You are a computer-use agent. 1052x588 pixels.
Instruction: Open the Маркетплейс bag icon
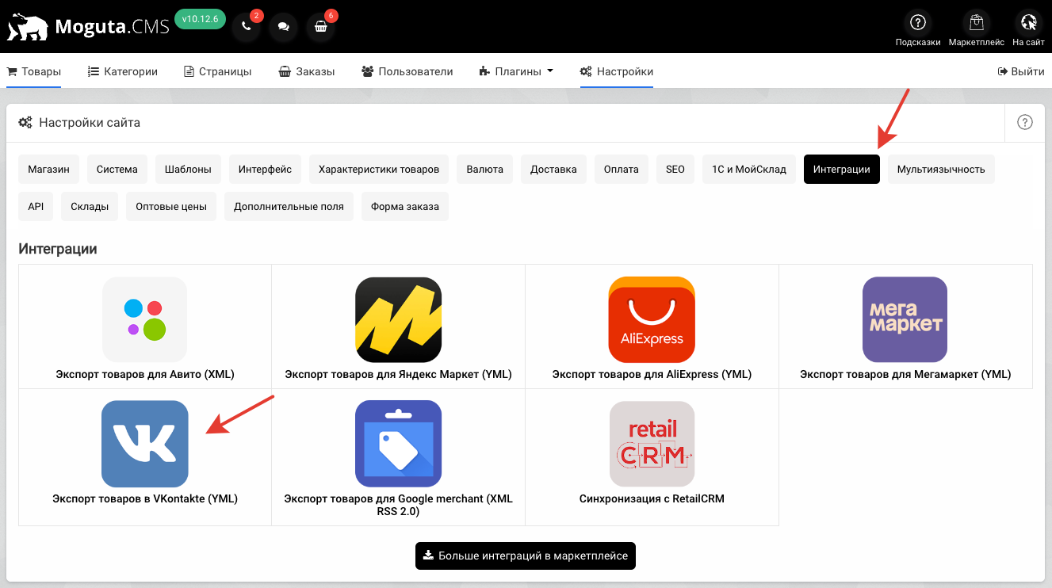tap(976, 22)
